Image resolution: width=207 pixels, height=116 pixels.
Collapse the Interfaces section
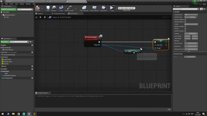pyautogui.click(x=1, y=57)
